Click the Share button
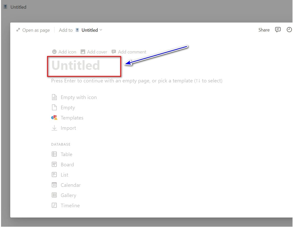This screenshot has width=293, height=228. 264,30
